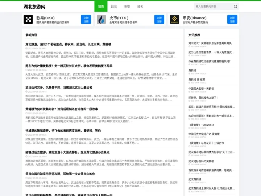Image resolution: width=261 pixels, height=196 pixels.
Task: Open article 网友为何吐槽黄鹤楼
Action: [x=69, y=66]
